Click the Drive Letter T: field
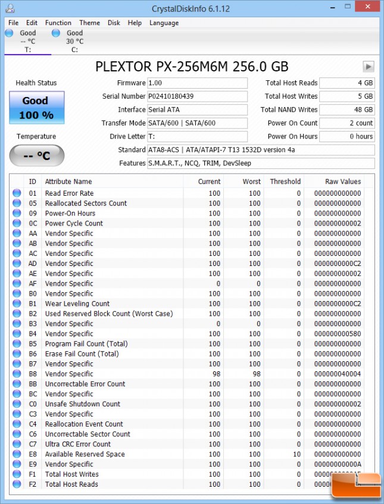This screenshot has height=504, width=384. point(198,136)
